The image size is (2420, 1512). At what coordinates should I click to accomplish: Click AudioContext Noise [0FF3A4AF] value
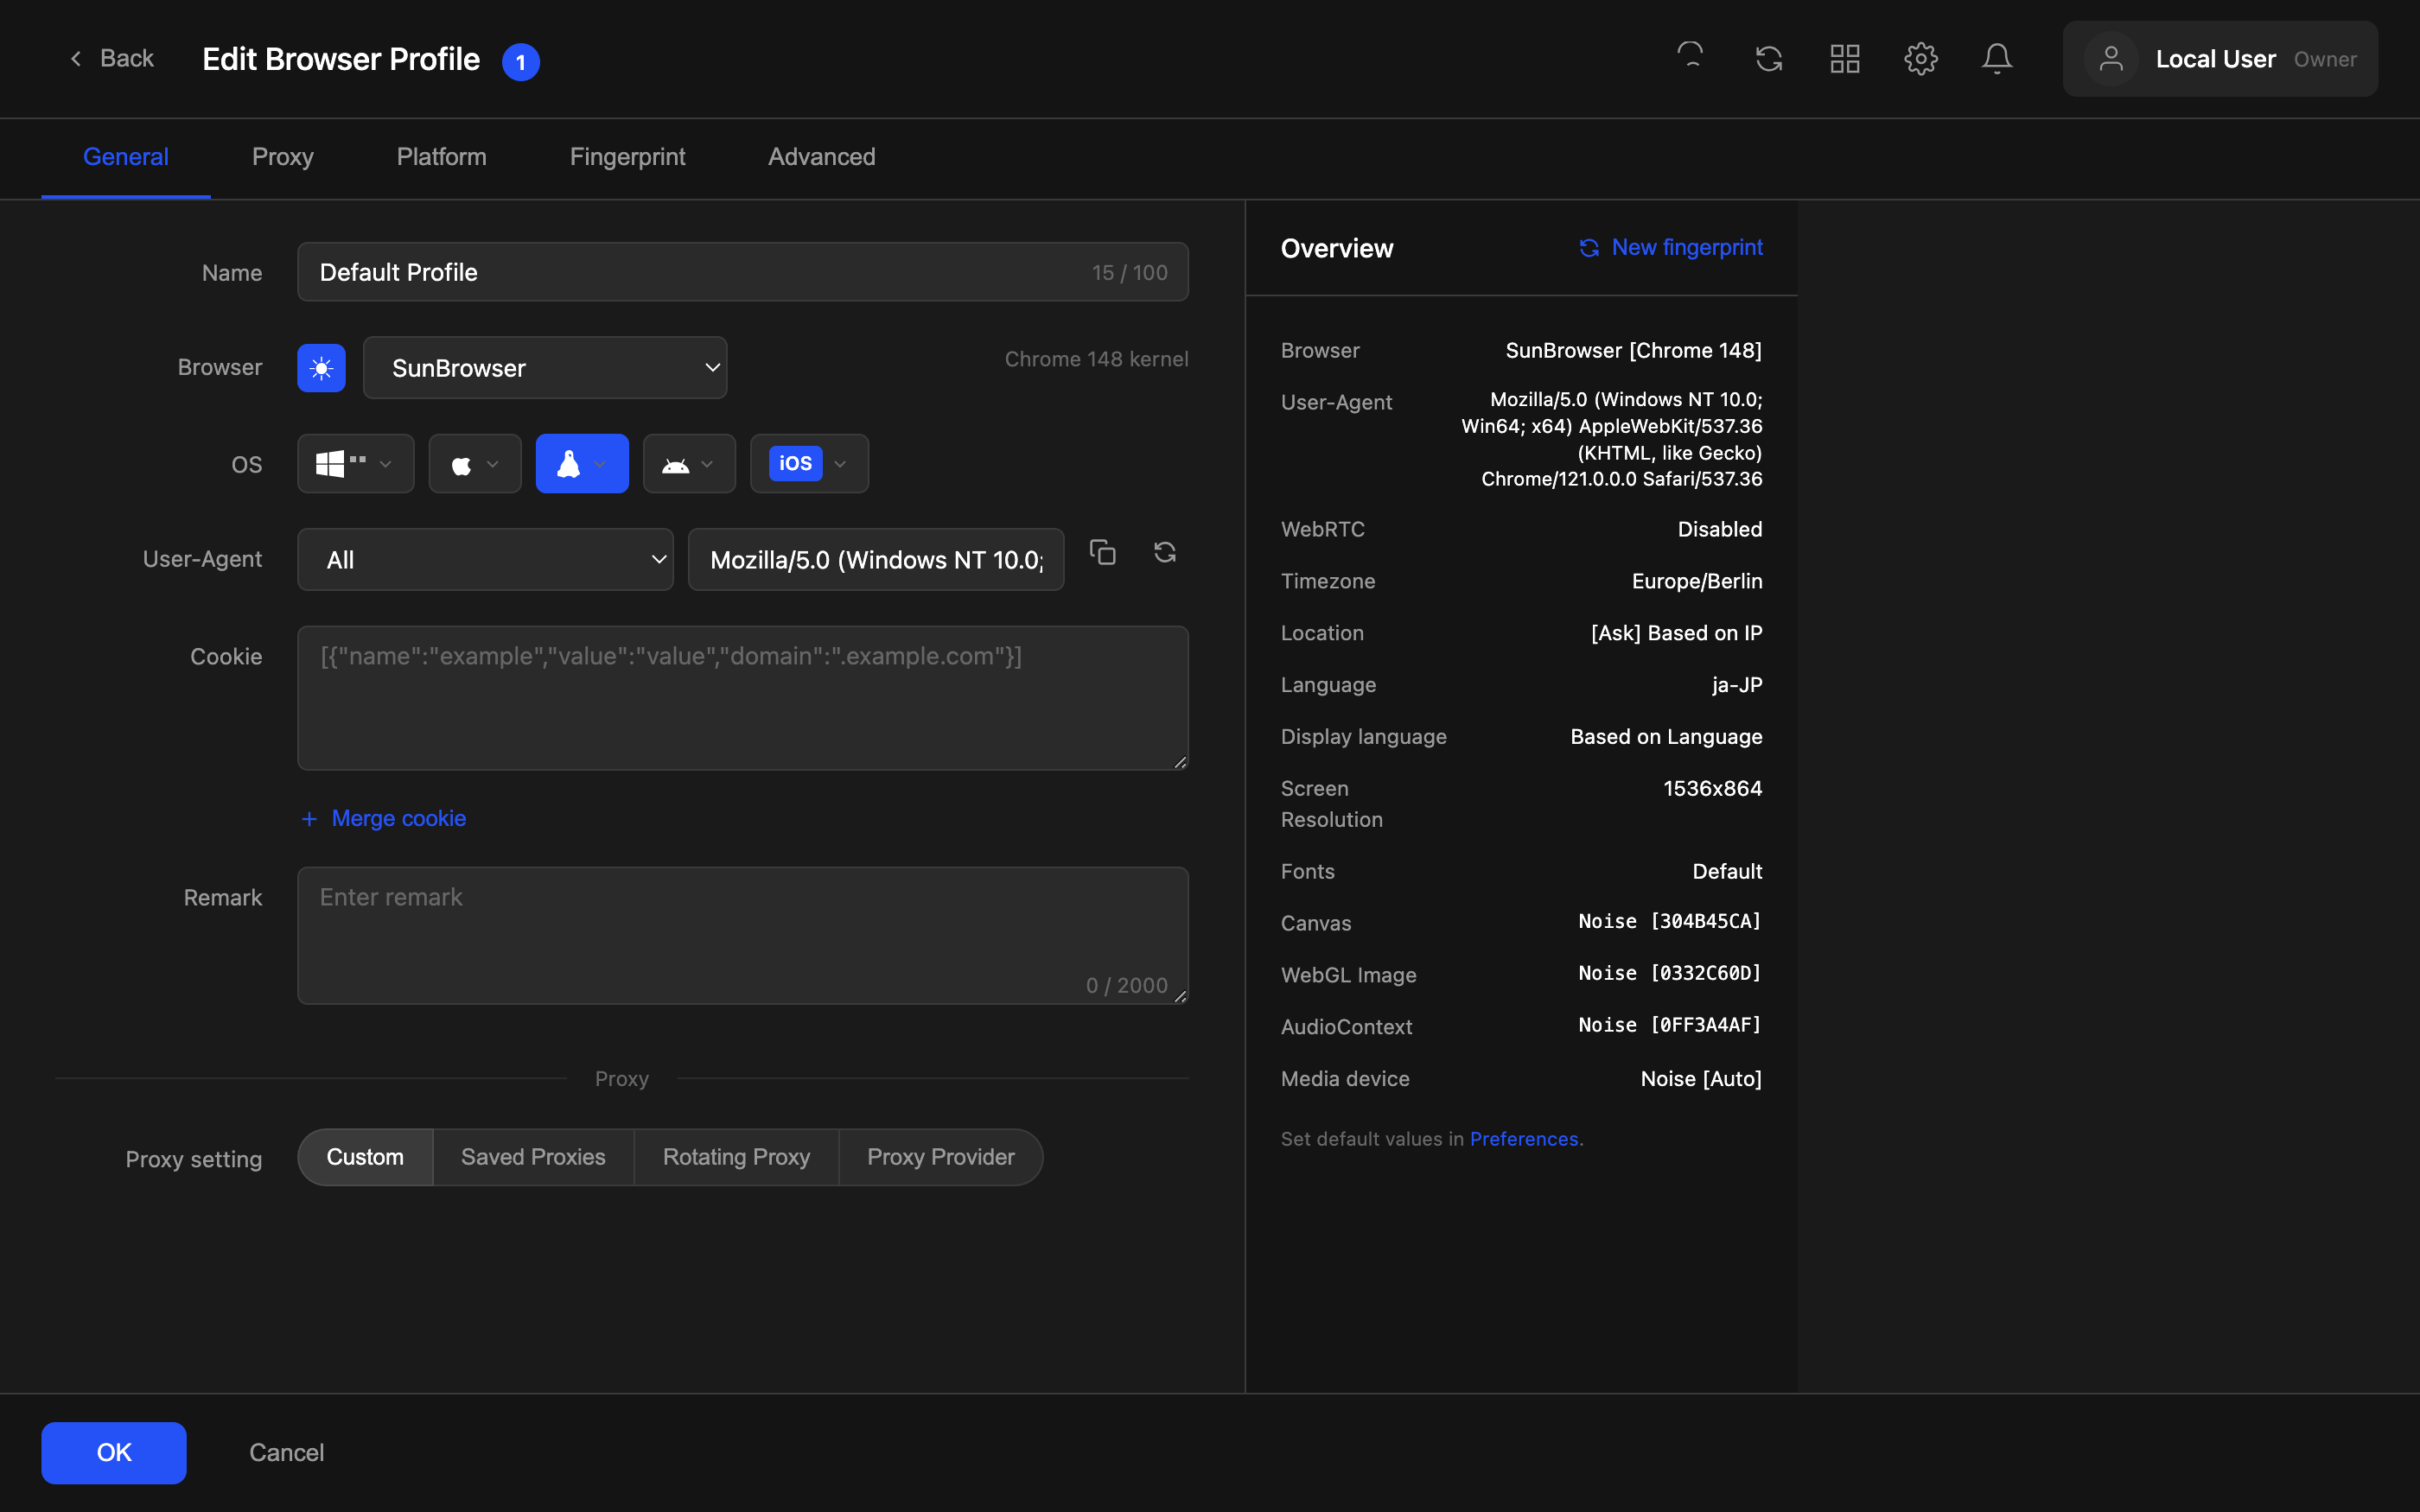pyautogui.click(x=1670, y=1025)
